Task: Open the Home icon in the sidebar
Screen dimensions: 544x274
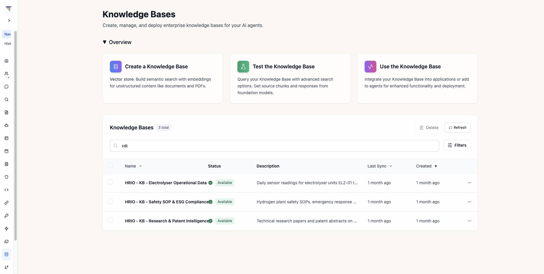Action: tap(6, 61)
